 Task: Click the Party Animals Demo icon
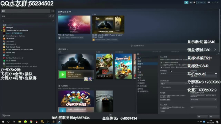[x=4, y=47]
